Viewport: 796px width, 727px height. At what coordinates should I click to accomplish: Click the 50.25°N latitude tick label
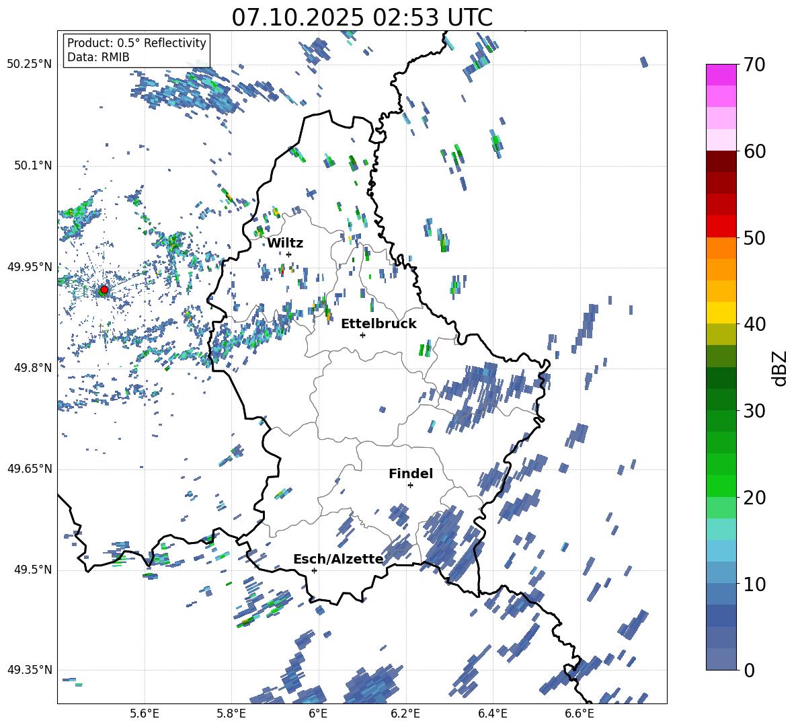coord(29,65)
